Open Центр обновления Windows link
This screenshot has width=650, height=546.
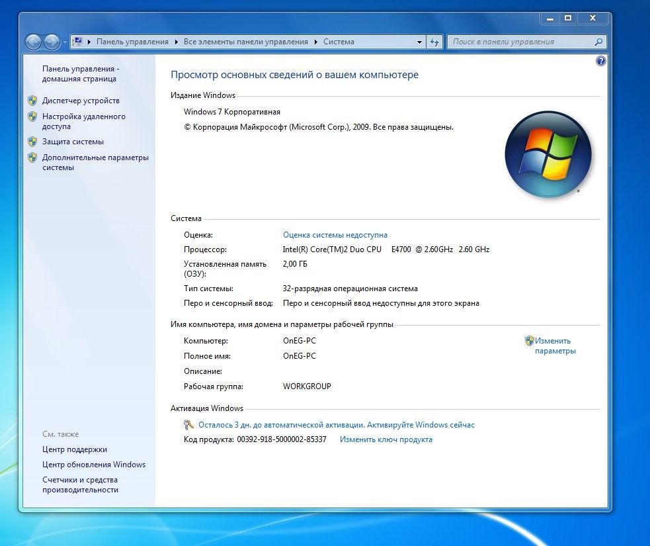click(94, 465)
